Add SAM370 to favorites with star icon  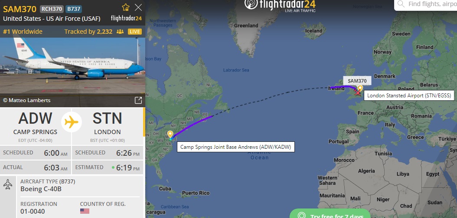pos(126,7)
